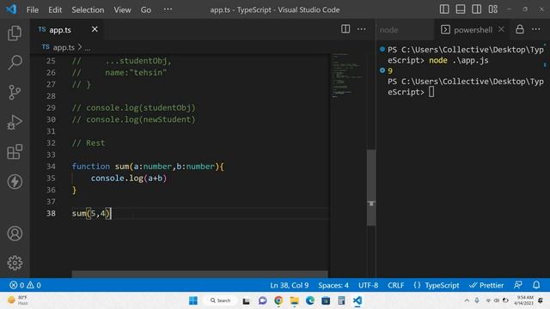Change indentation via Spaces: 4

(x=333, y=285)
